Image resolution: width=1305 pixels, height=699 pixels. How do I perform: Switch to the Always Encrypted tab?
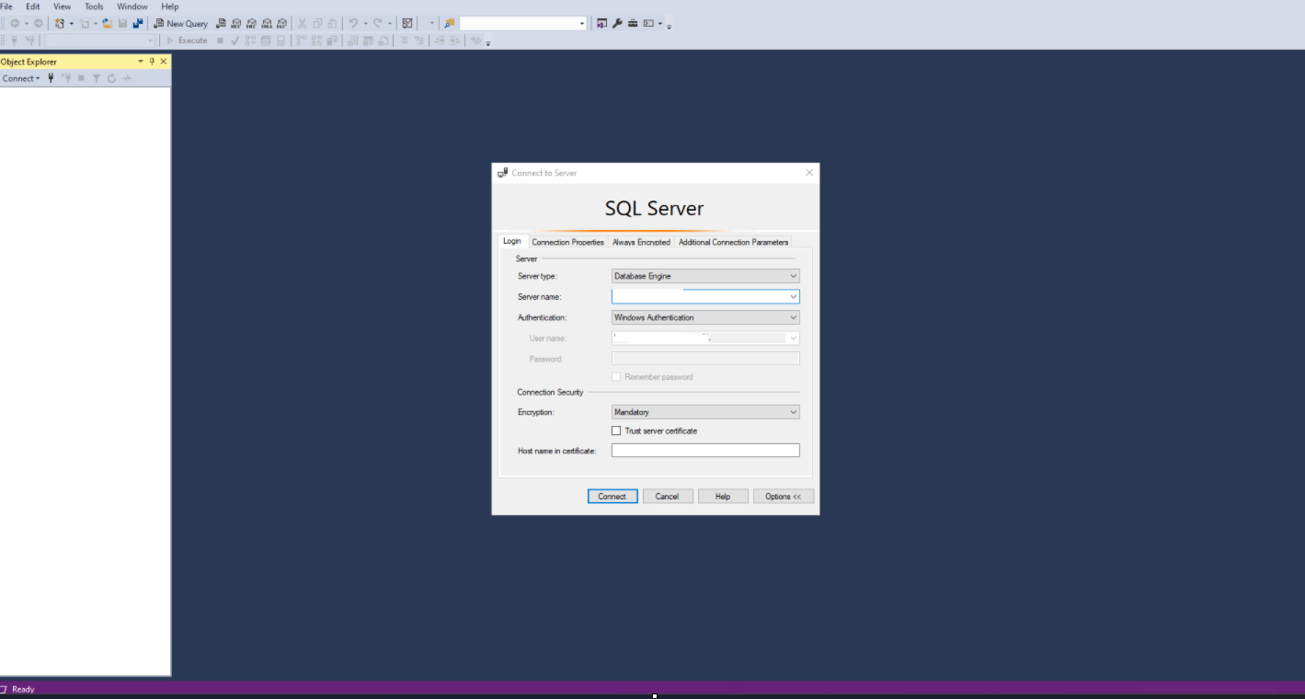[641, 242]
